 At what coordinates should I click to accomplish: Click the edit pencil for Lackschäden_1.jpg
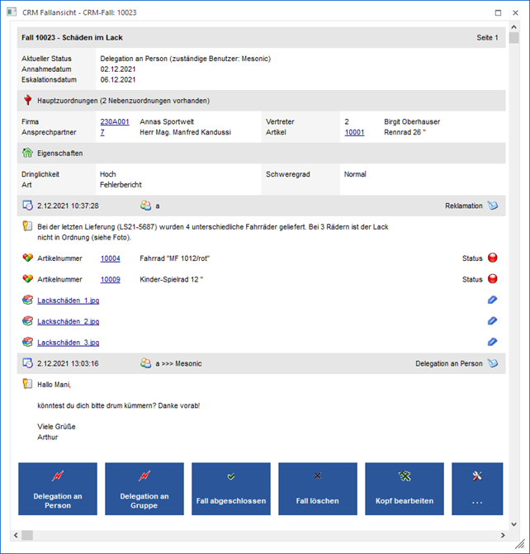click(x=493, y=301)
